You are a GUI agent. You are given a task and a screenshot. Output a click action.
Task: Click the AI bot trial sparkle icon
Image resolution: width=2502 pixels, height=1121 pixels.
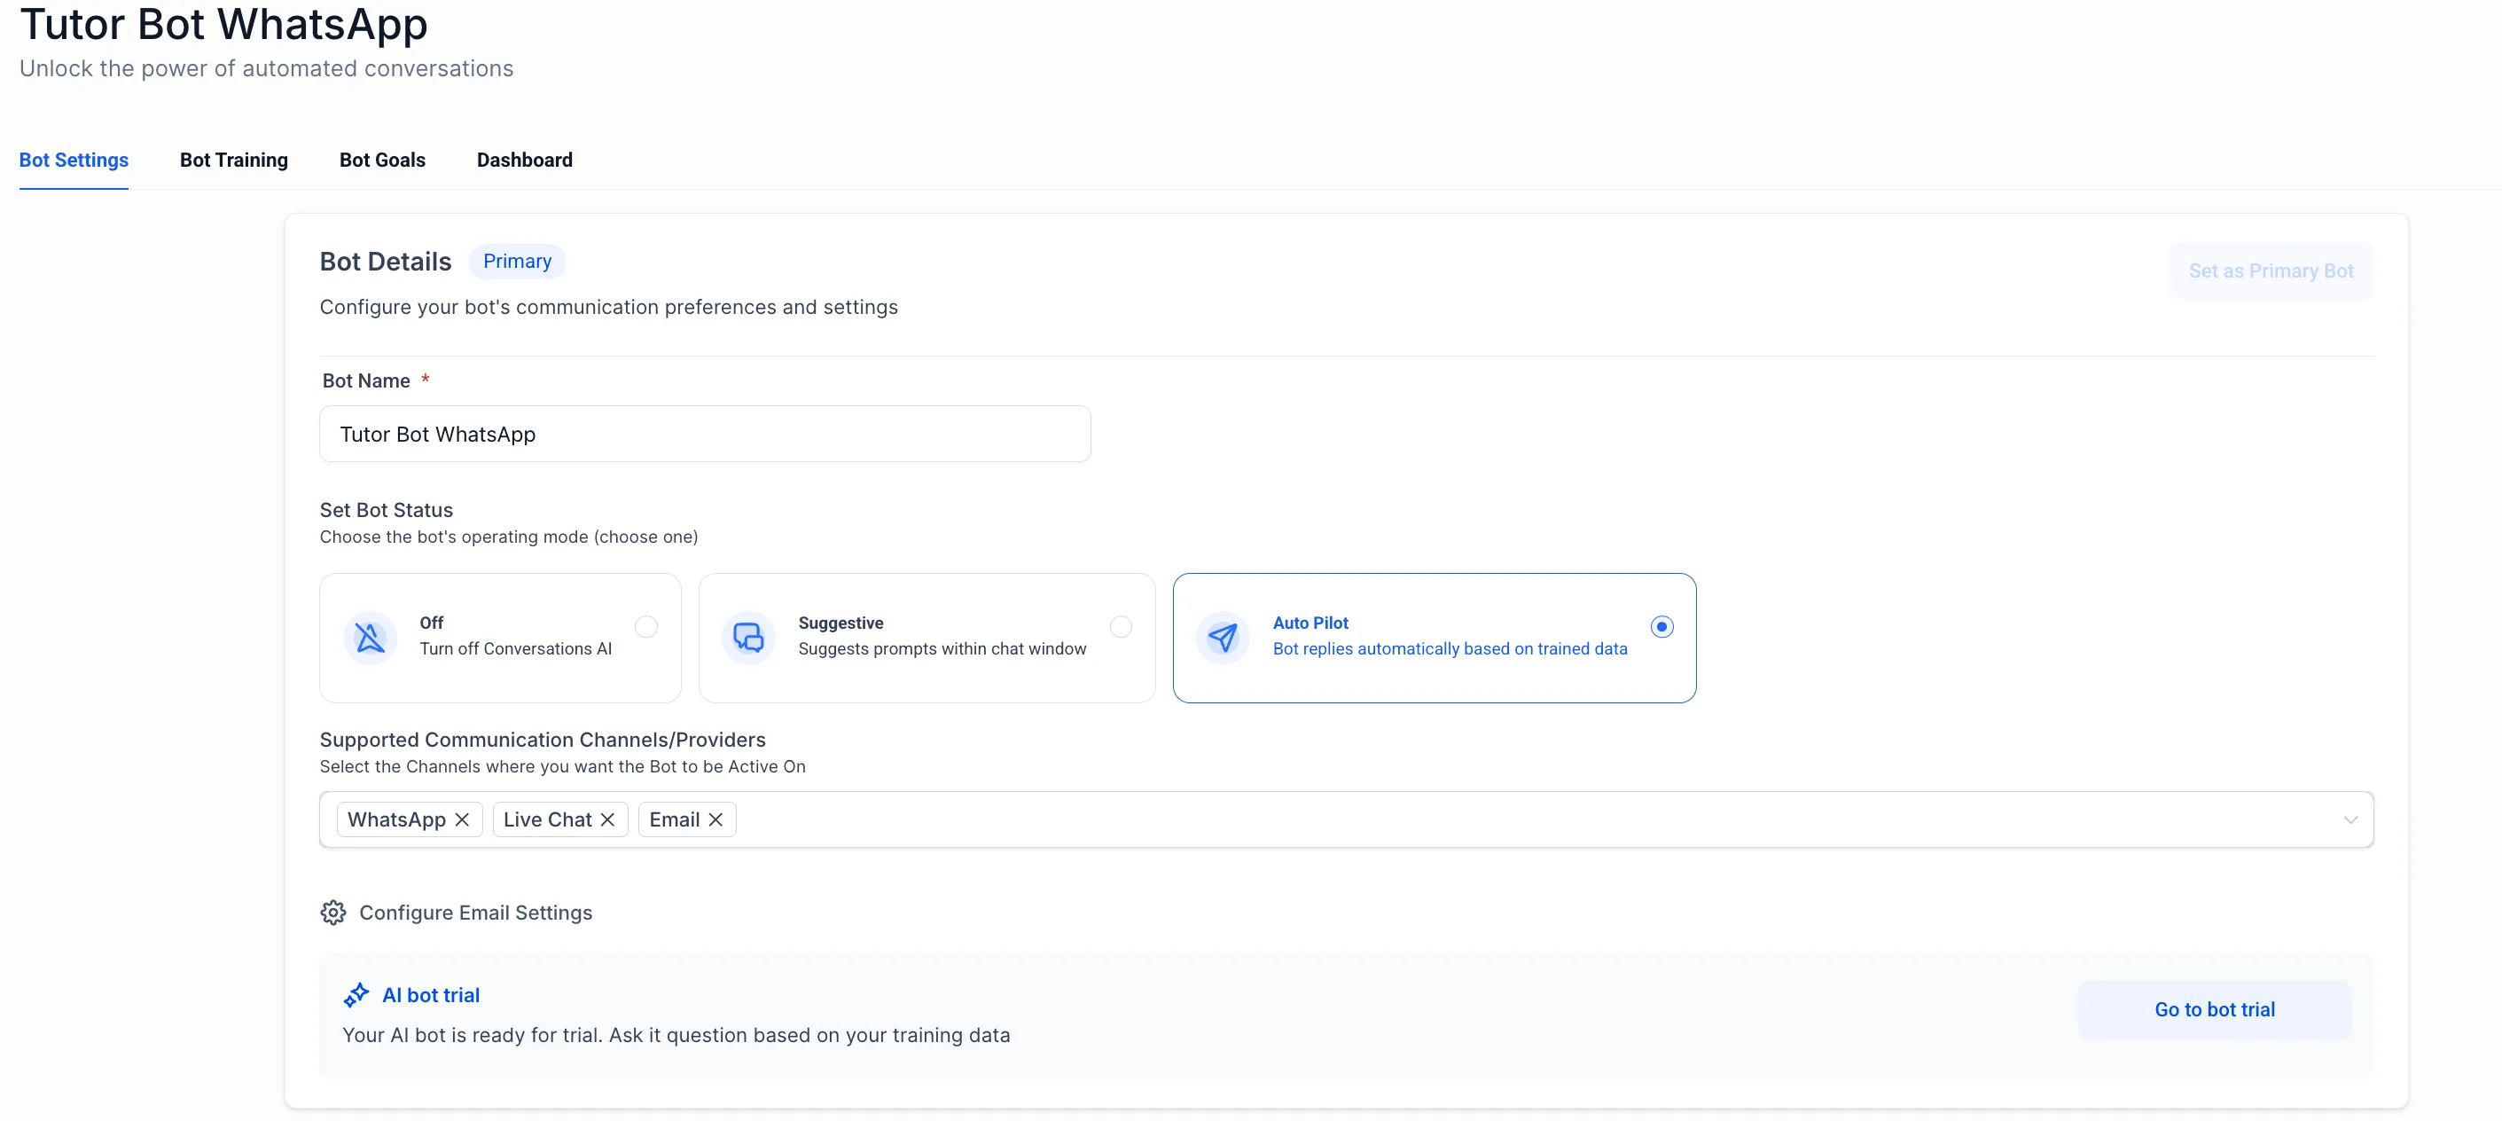point(356,995)
